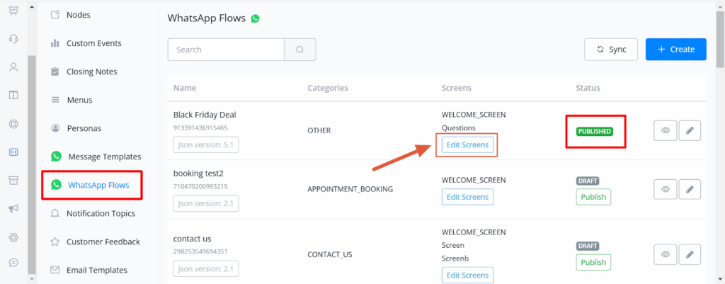Screen dimensions: 725x284
Task: Focus the flows Search field
Action: tap(226, 50)
